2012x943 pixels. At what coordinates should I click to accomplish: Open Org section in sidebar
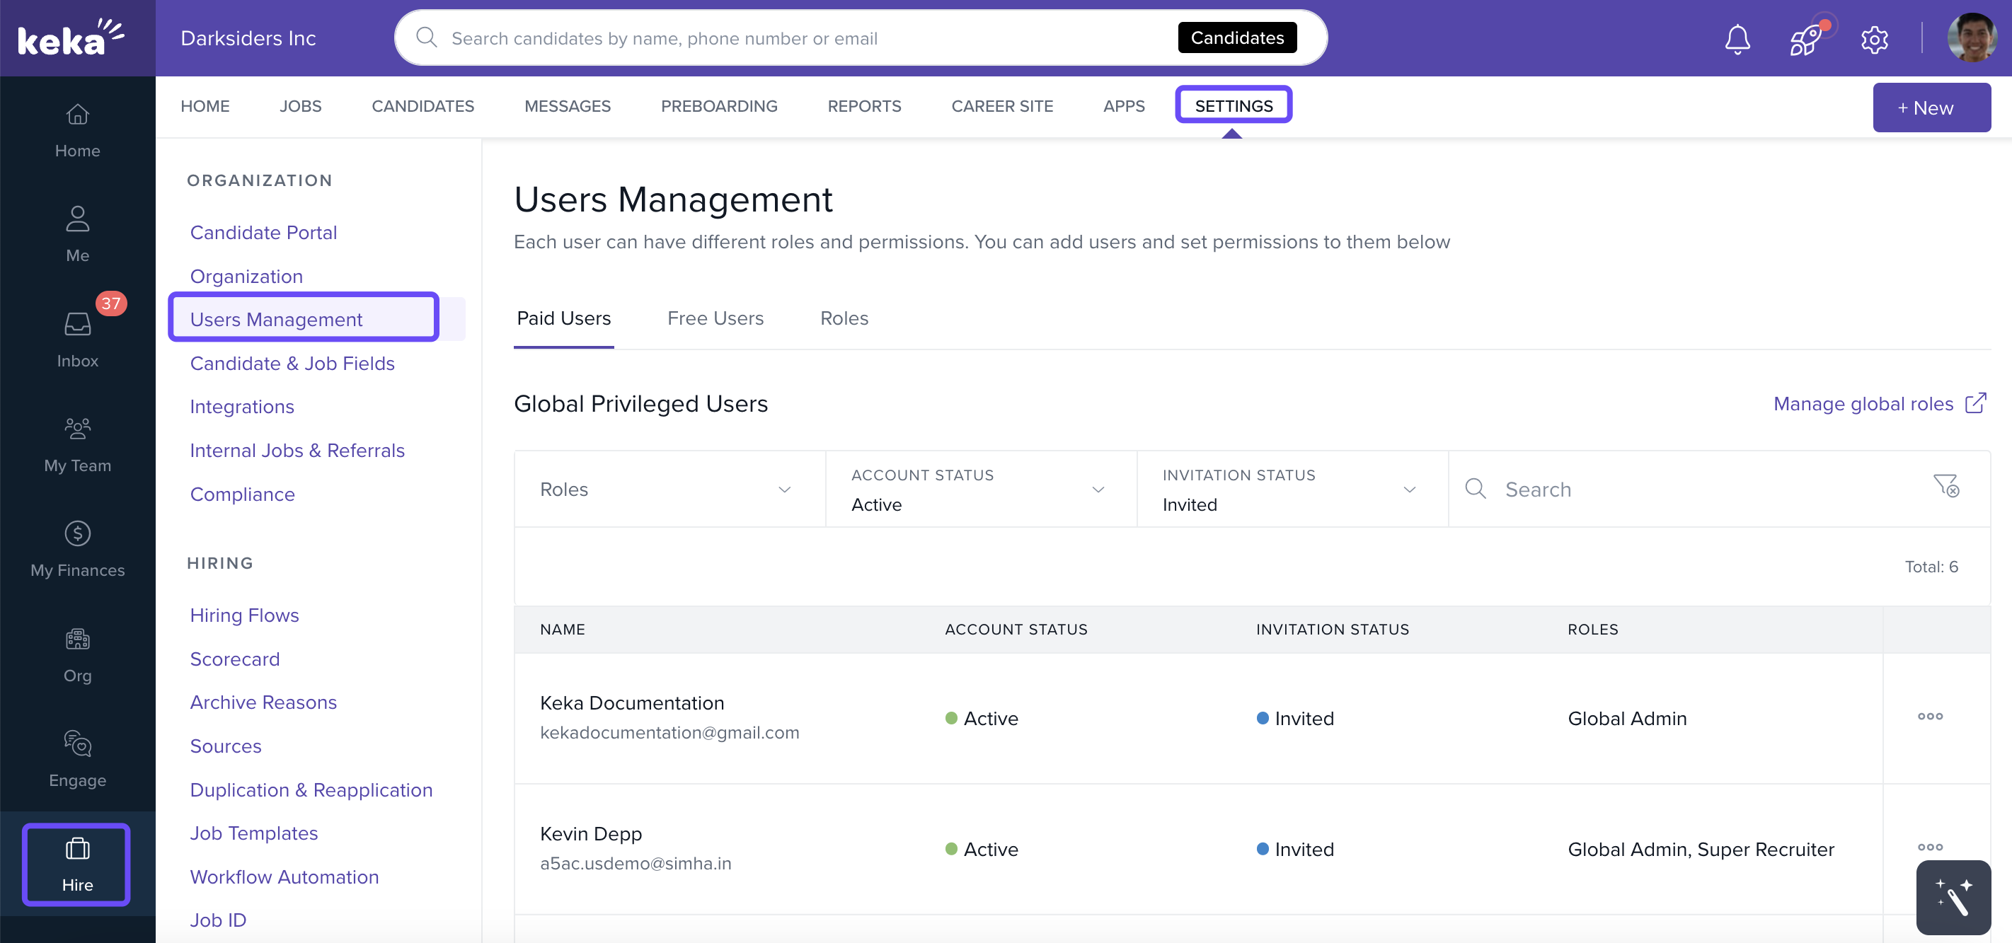[x=77, y=654]
